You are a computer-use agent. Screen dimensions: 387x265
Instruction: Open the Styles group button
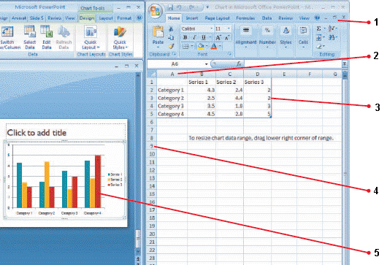tap(286, 37)
